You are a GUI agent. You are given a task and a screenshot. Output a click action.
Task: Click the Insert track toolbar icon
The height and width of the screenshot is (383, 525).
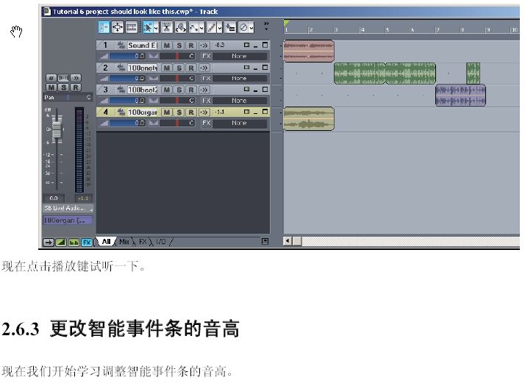point(230,27)
